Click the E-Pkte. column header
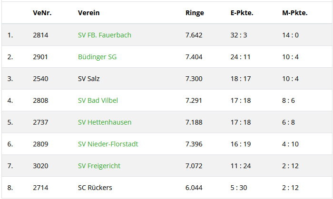Viewport: 333px width, 199px height. pyautogui.click(x=242, y=13)
